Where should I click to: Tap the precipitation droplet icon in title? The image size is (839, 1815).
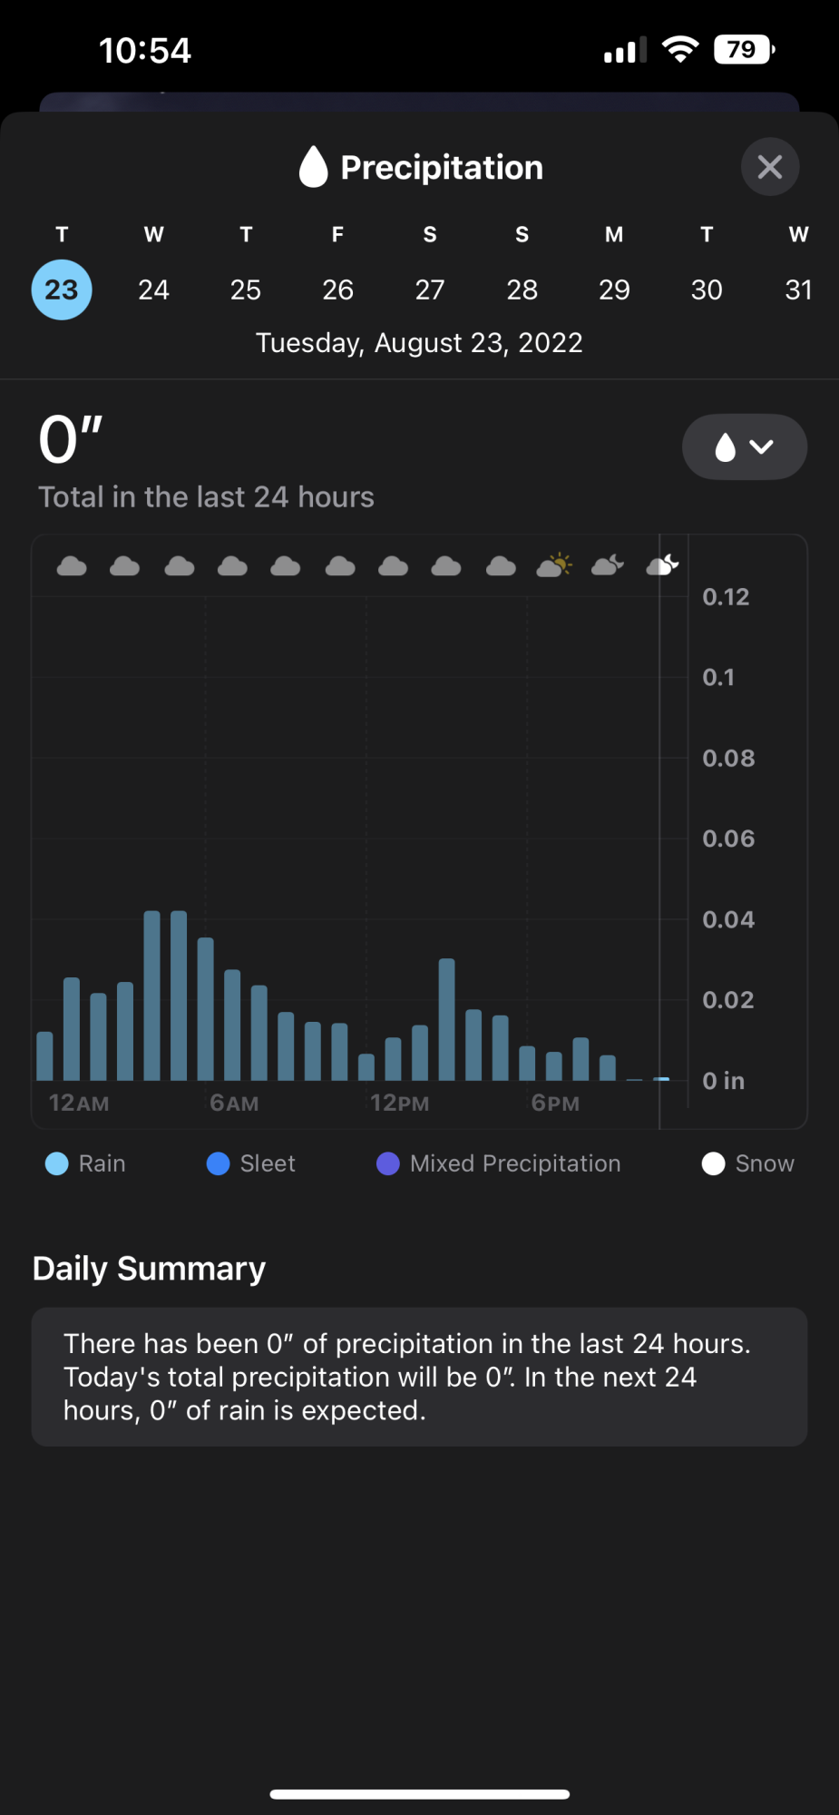tap(313, 167)
